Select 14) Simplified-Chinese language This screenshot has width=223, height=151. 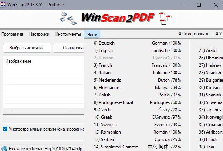137,147
